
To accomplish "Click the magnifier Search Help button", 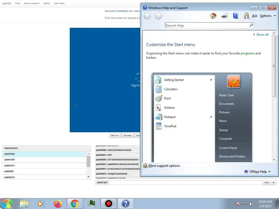I will pyautogui.click(x=251, y=25).
